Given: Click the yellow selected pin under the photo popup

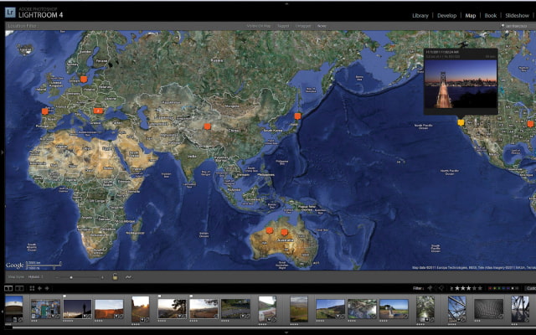Looking at the screenshot, I should click(x=460, y=121).
